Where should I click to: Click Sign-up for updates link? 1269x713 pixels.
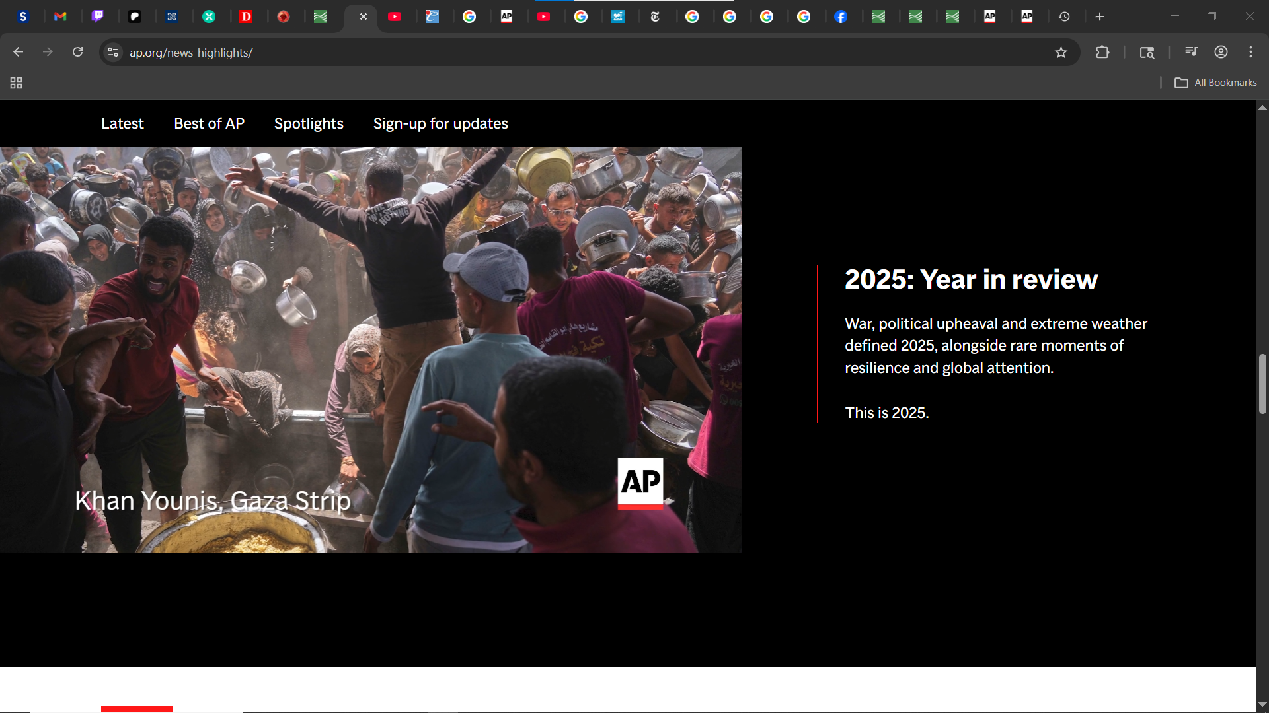(x=440, y=123)
